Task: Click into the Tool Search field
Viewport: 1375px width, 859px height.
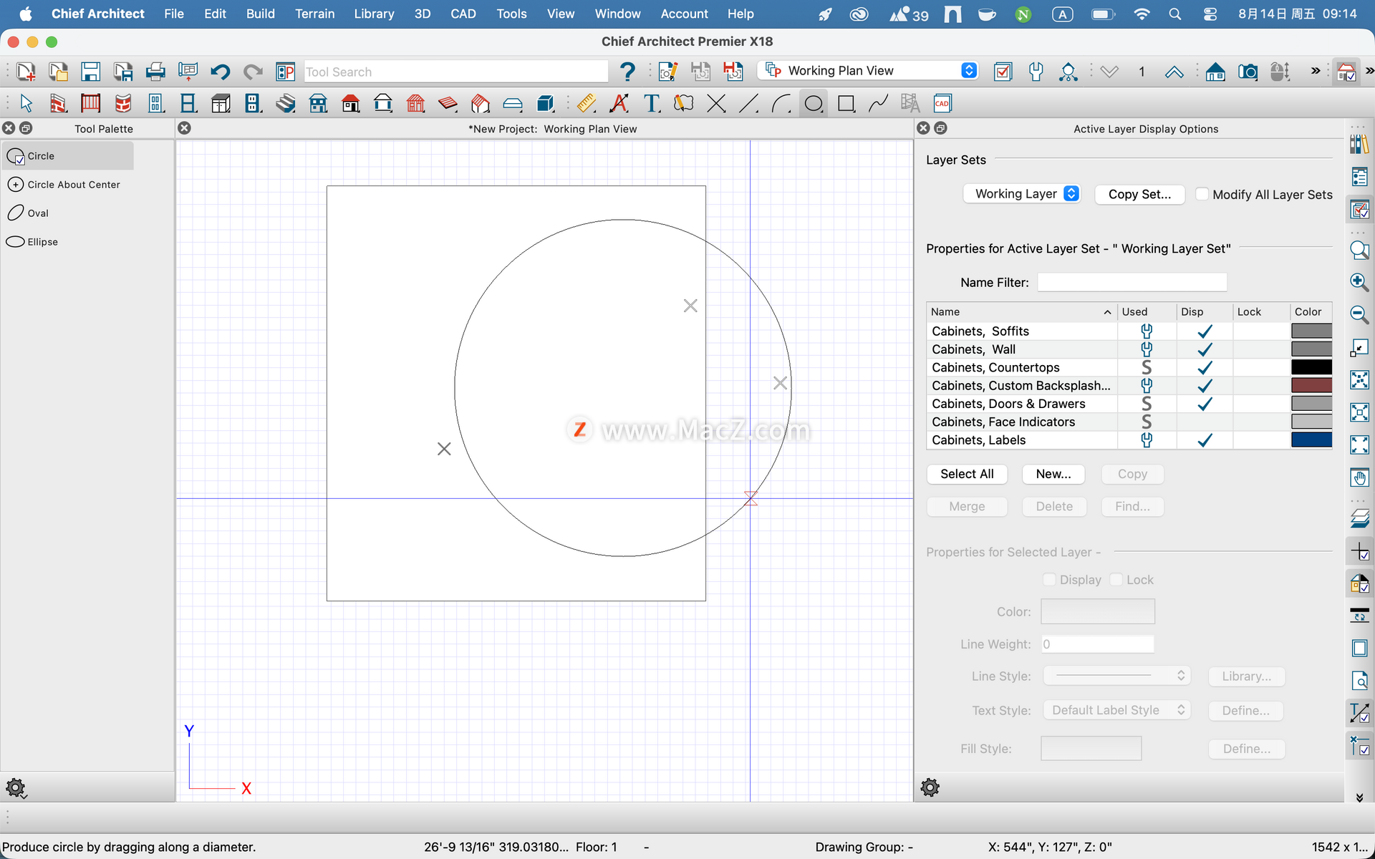Action: pos(455,72)
